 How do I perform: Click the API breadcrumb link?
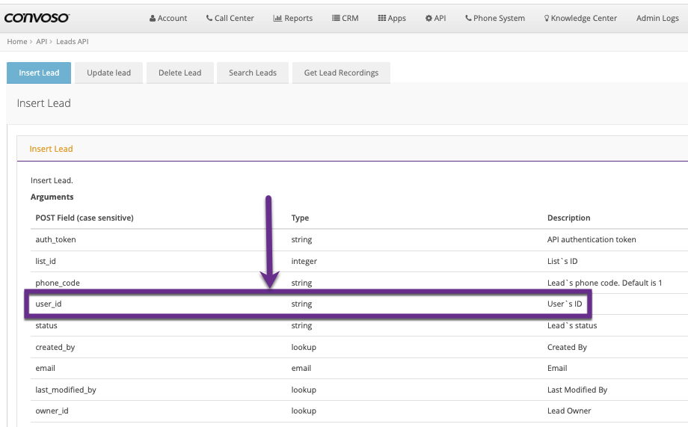pyautogui.click(x=42, y=42)
